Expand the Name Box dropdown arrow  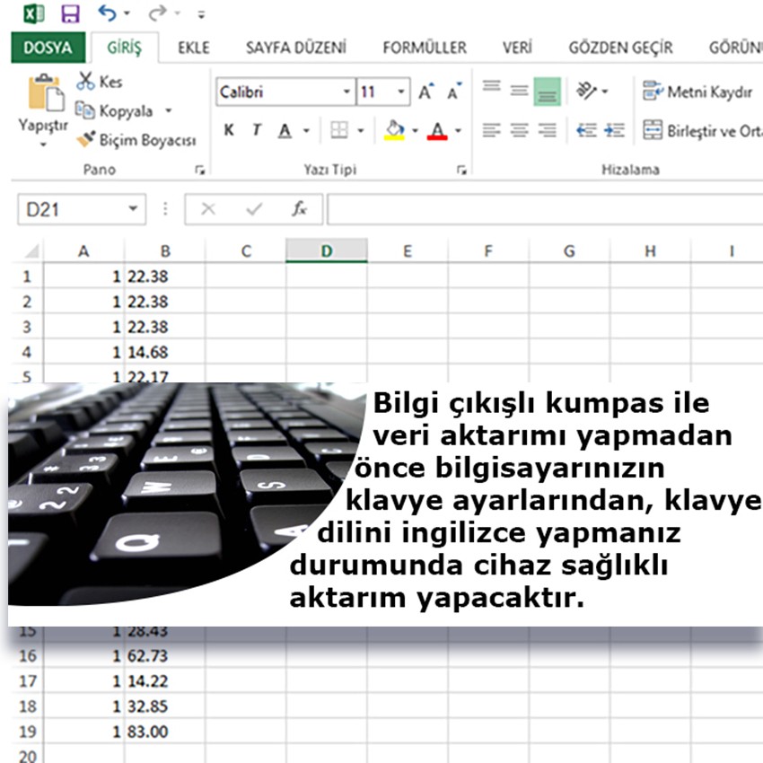(x=133, y=209)
